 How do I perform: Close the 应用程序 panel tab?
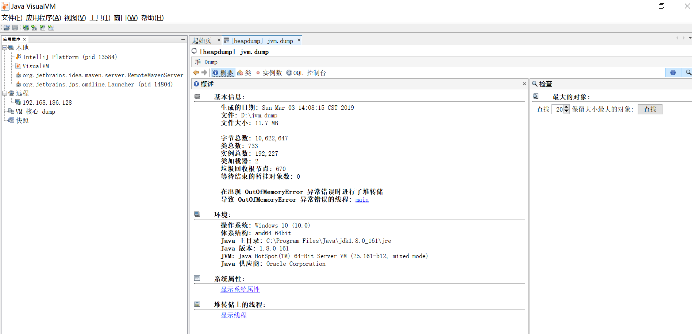click(x=24, y=39)
